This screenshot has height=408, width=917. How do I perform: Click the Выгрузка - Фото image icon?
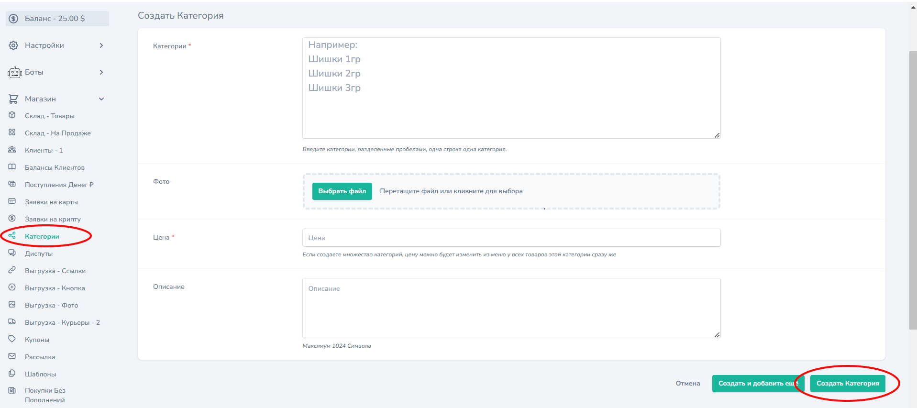(x=12, y=305)
